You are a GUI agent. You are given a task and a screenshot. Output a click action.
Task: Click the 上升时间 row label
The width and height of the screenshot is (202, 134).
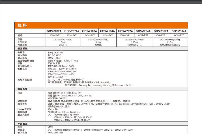22,42
